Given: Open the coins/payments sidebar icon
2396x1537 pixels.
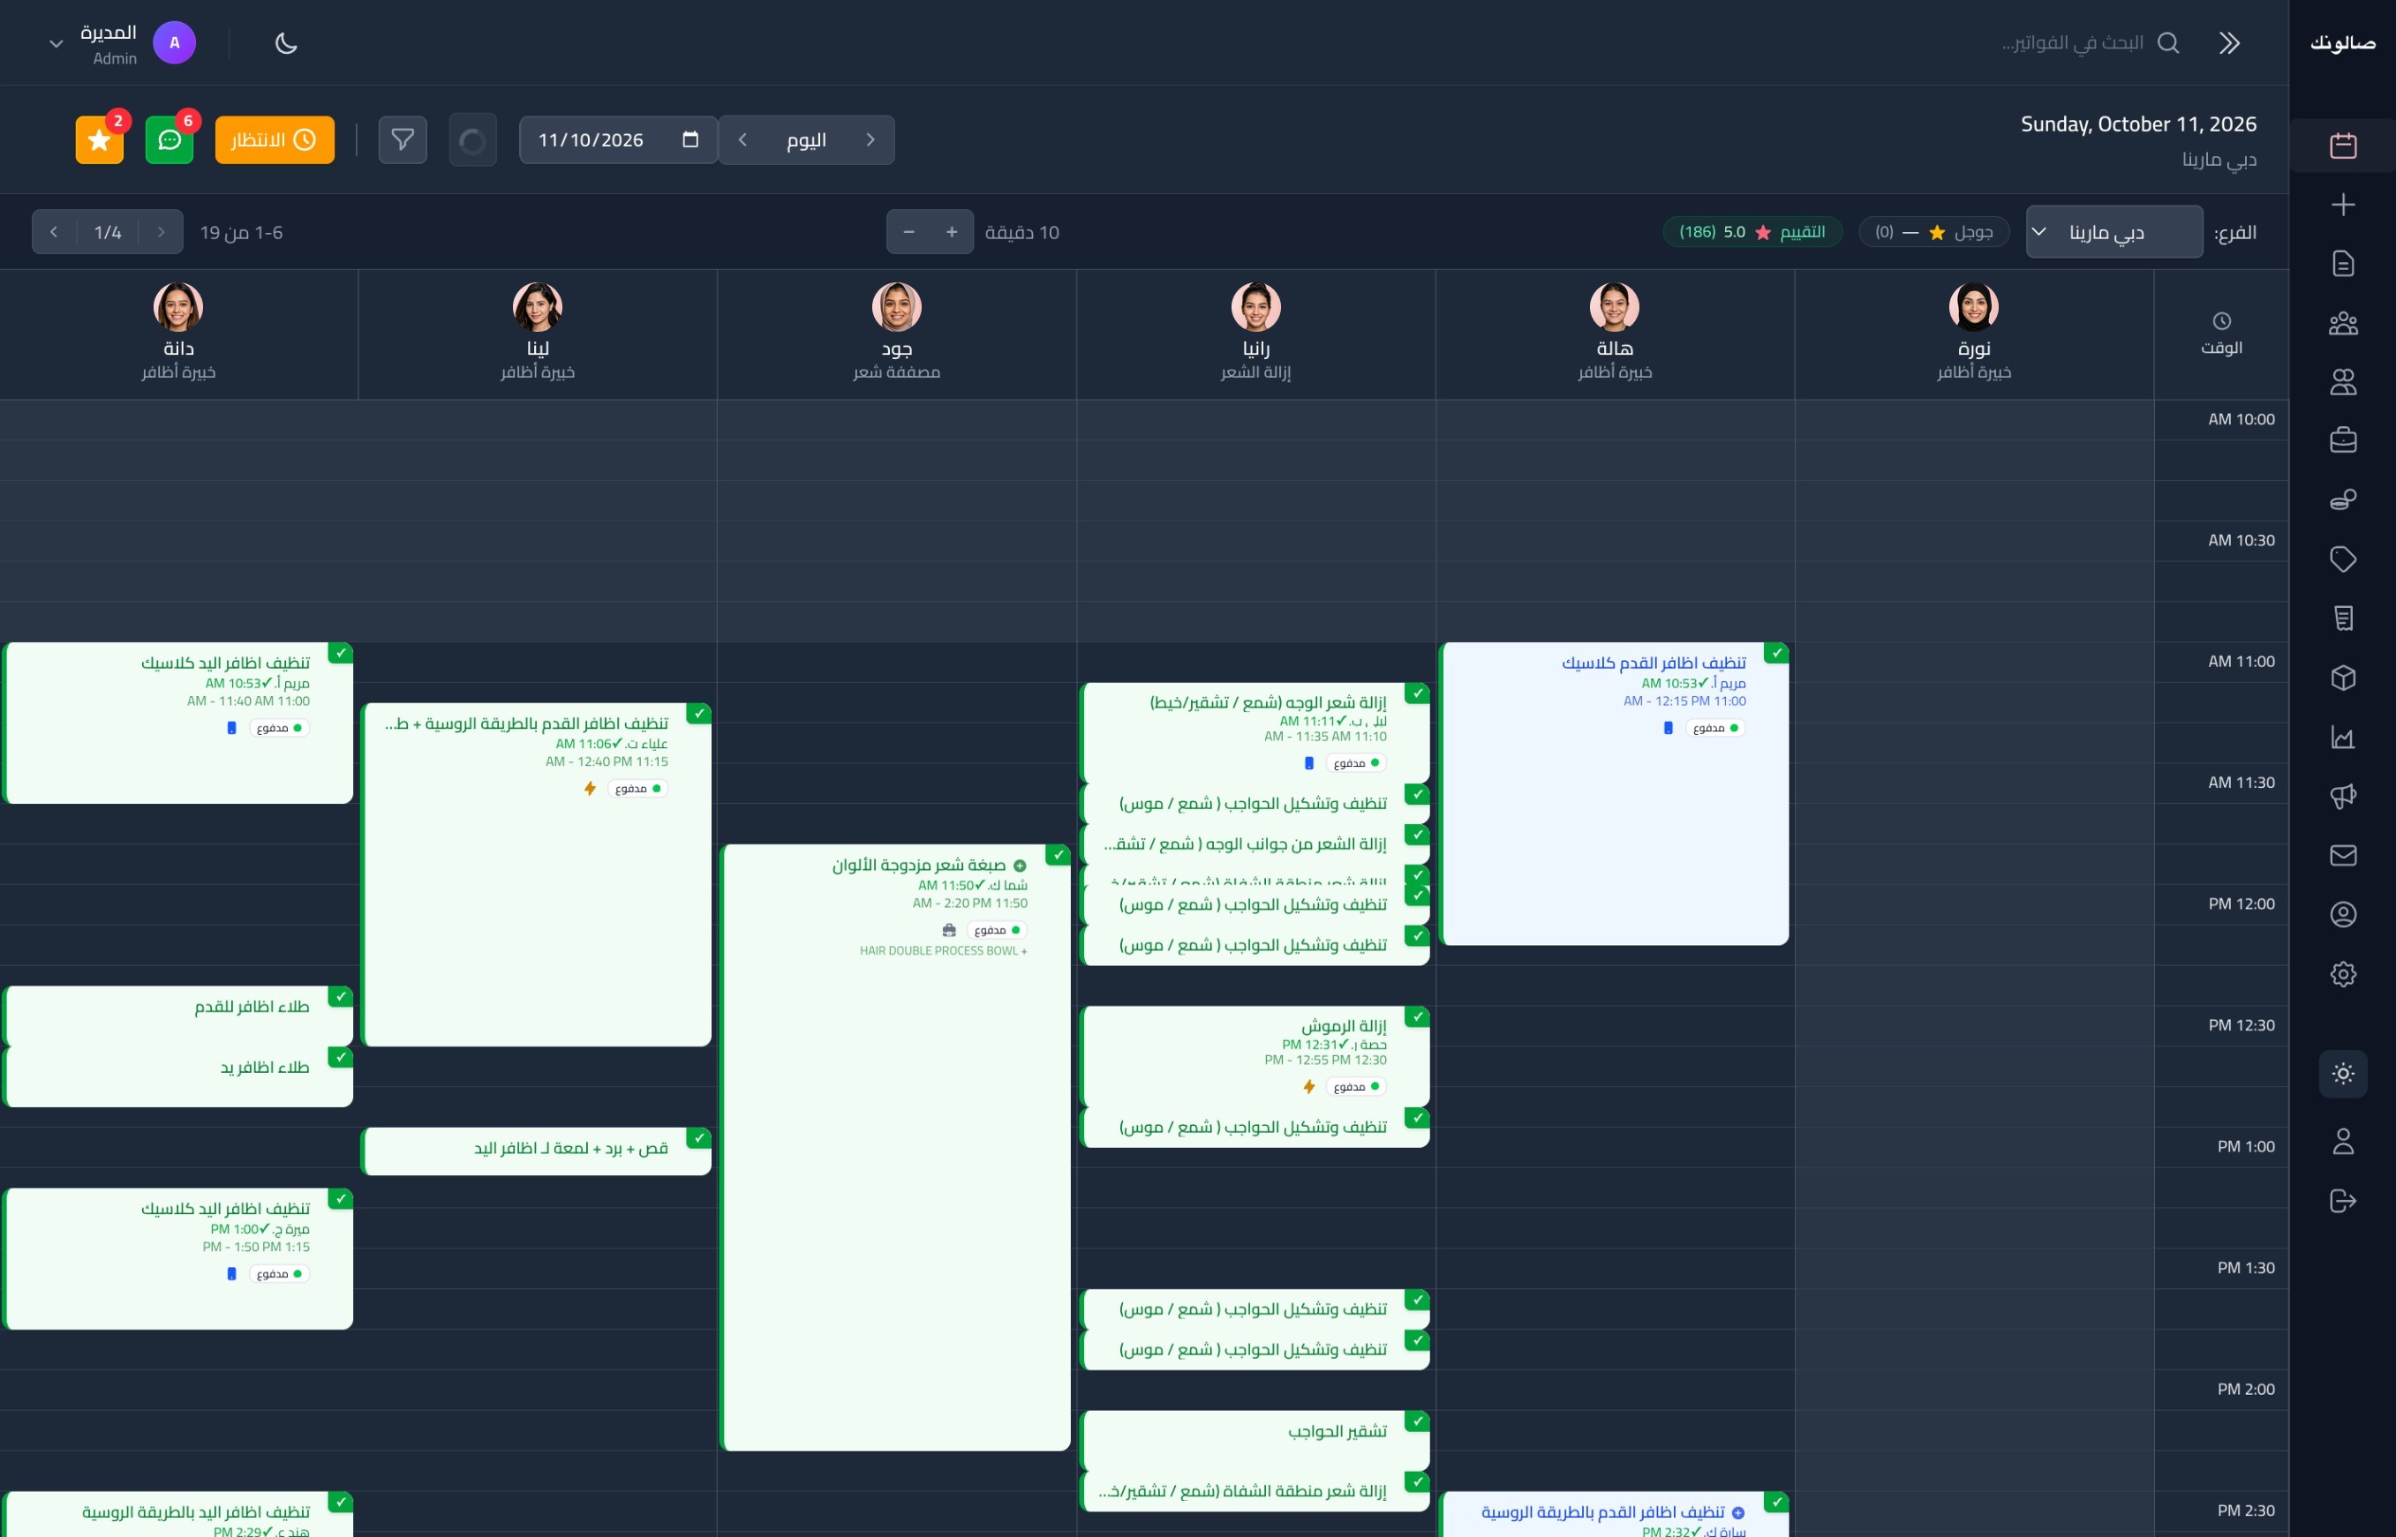Looking at the screenshot, I should tap(2342, 499).
